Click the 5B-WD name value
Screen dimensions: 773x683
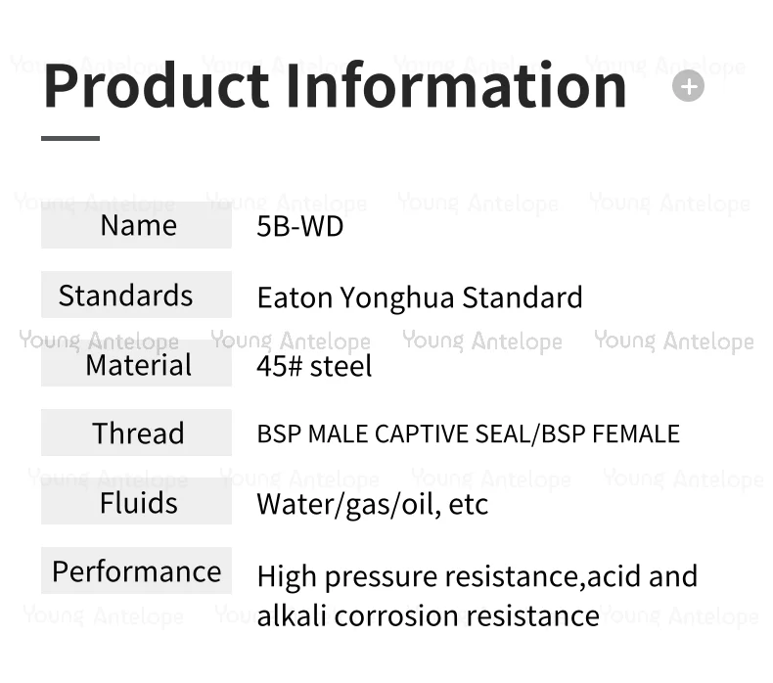coord(299,226)
